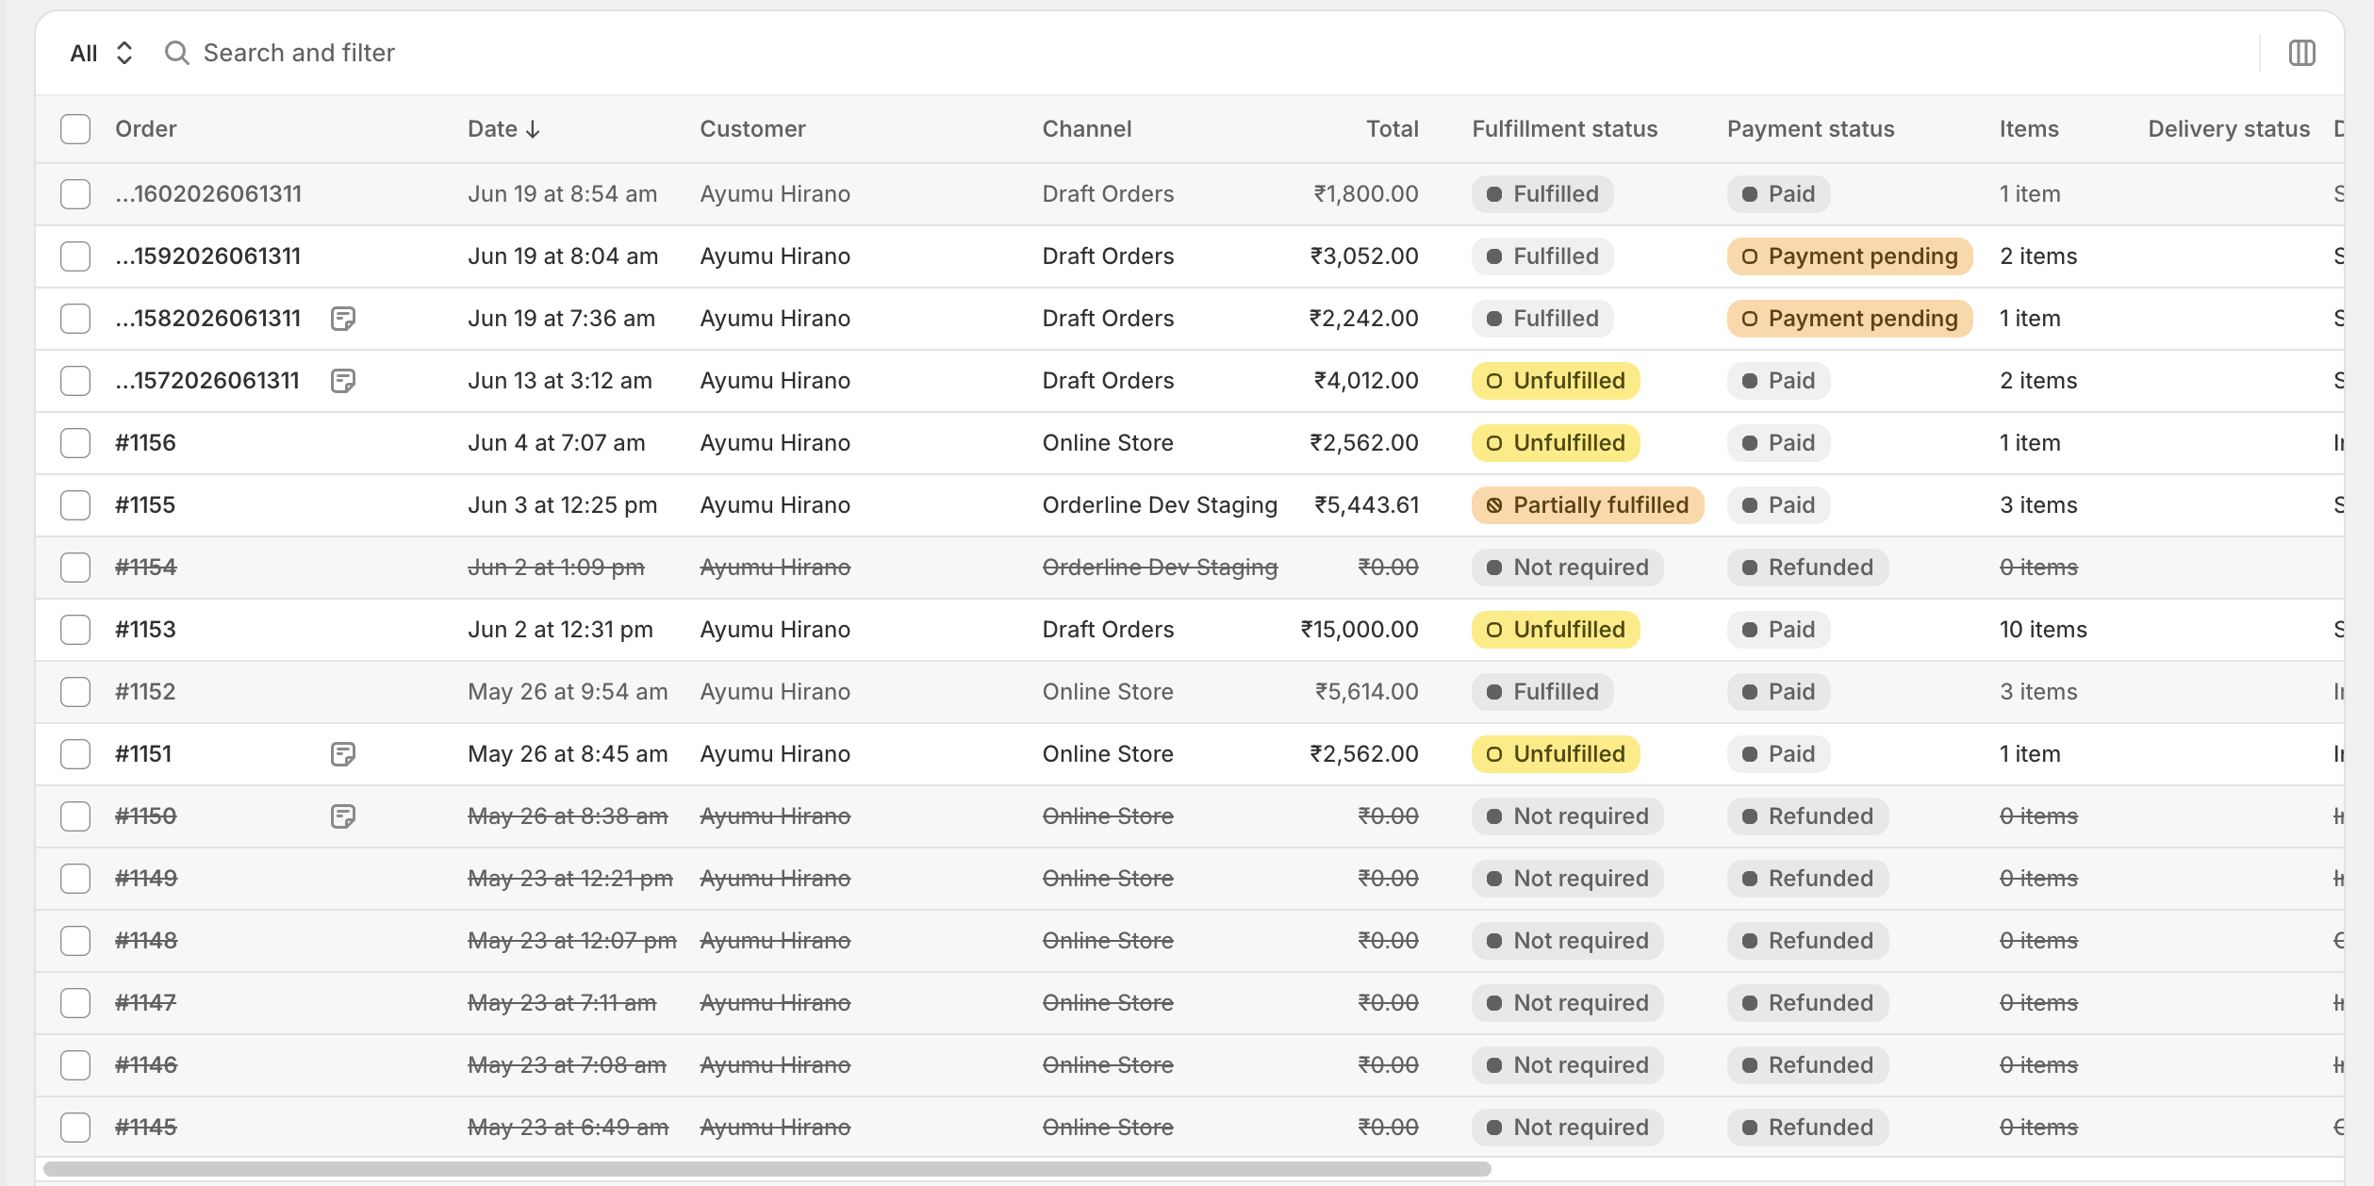Click the Fulfilled badge on order #1152
Viewport: 2374px width, 1186px height.
pyautogui.click(x=1542, y=692)
